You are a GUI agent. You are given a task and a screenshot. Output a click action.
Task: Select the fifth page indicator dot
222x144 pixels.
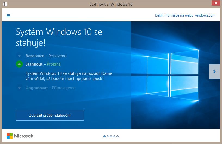118,136
